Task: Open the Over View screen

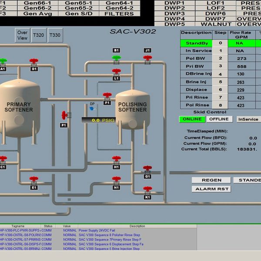Action: point(22,35)
